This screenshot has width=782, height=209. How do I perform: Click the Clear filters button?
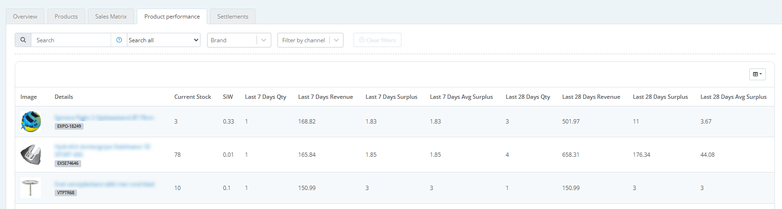377,40
